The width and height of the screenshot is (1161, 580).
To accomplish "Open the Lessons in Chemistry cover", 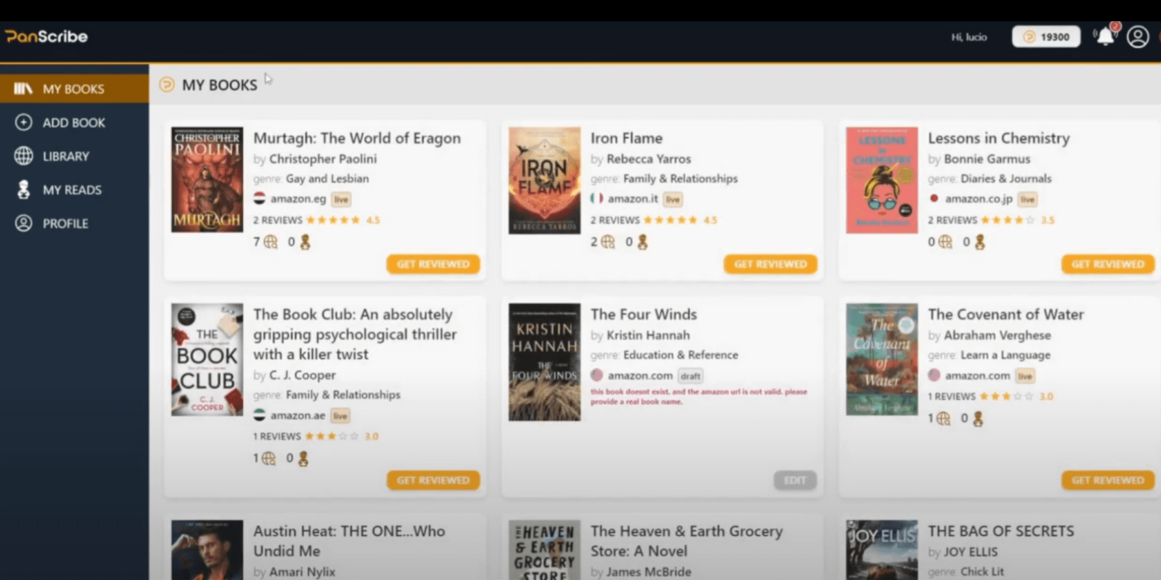I will (x=882, y=180).
